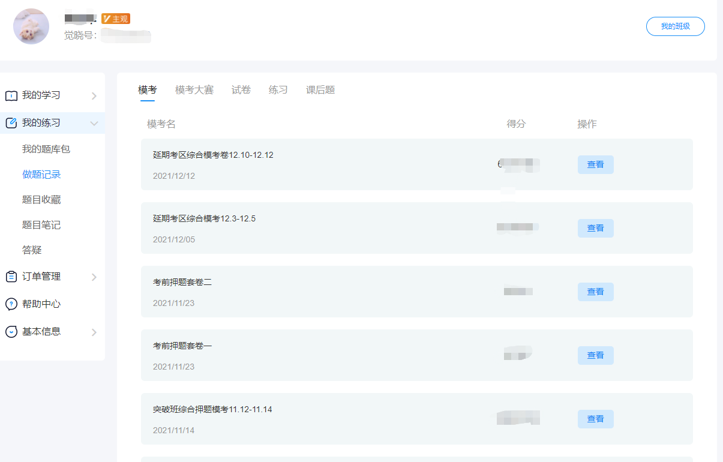Click the orange 主观 badge
Image resolution: width=723 pixels, height=462 pixels.
tap(116, 19)
